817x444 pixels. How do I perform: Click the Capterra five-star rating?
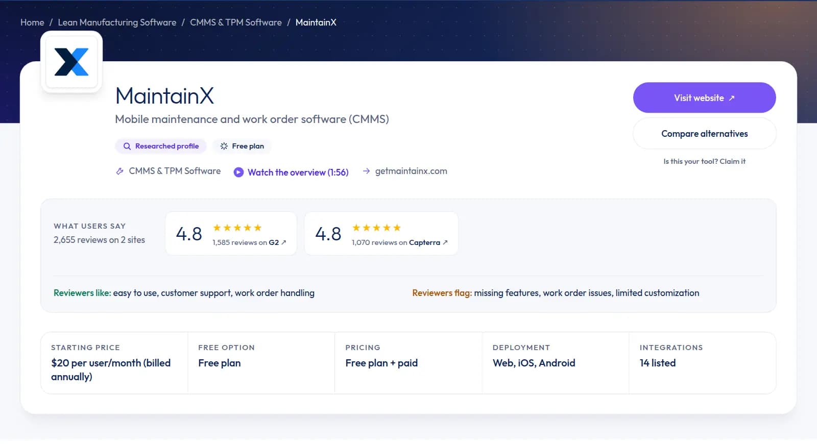[376, 228]
